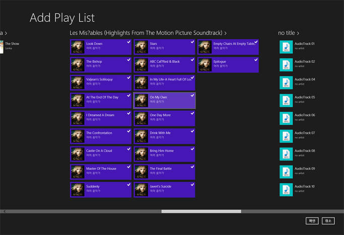Uncheck the Empty Chairs At Empty Tables checkmark
Viewport: 344px width, 235px height.
point(256,42)
